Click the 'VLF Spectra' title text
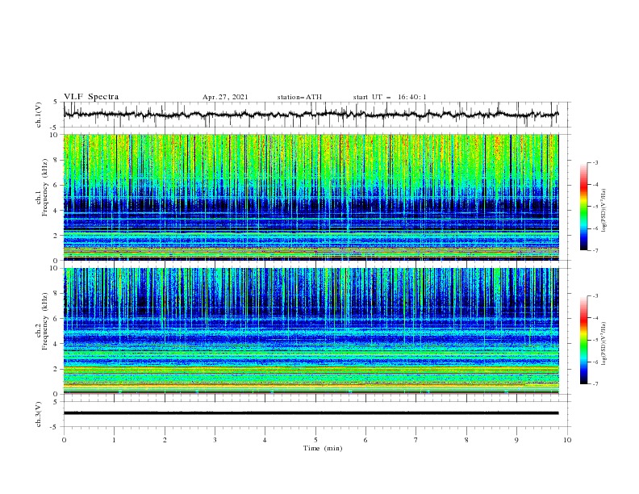Image resolution: width=639 pixels, height=494 pixels. (x=91, y=97)
